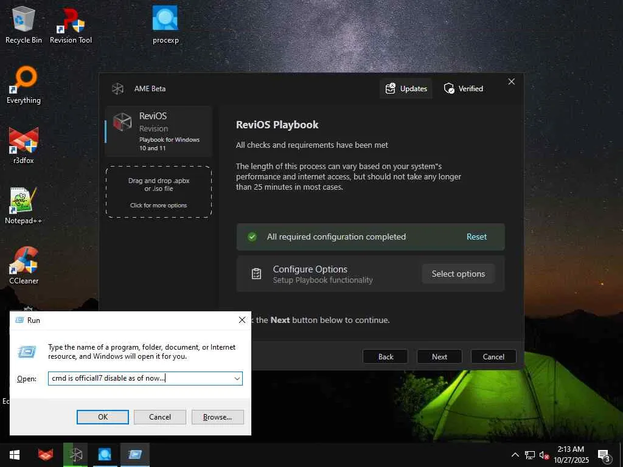Launch Revision Tool desktop shortcut

coord(71,25)
